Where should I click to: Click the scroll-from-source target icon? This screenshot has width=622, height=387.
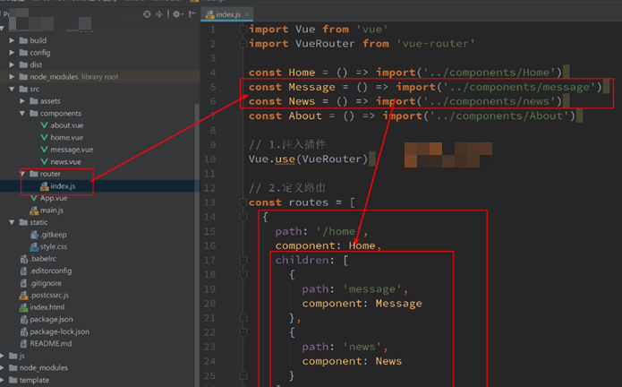click(147, 14)
